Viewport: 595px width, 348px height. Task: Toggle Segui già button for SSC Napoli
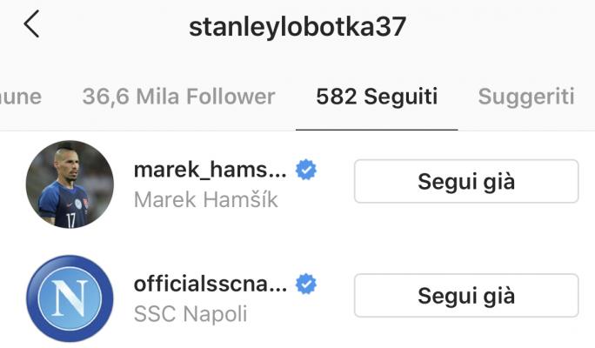tap(466, 296)
